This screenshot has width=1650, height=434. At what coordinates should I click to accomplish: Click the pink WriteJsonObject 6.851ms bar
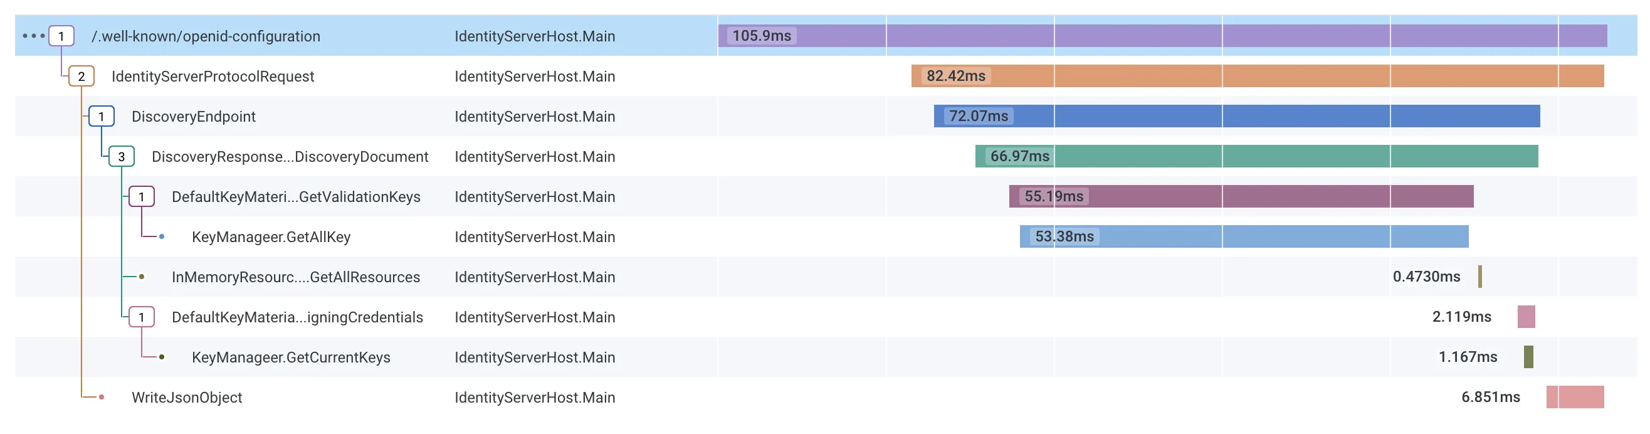(x=1574, y=397)
